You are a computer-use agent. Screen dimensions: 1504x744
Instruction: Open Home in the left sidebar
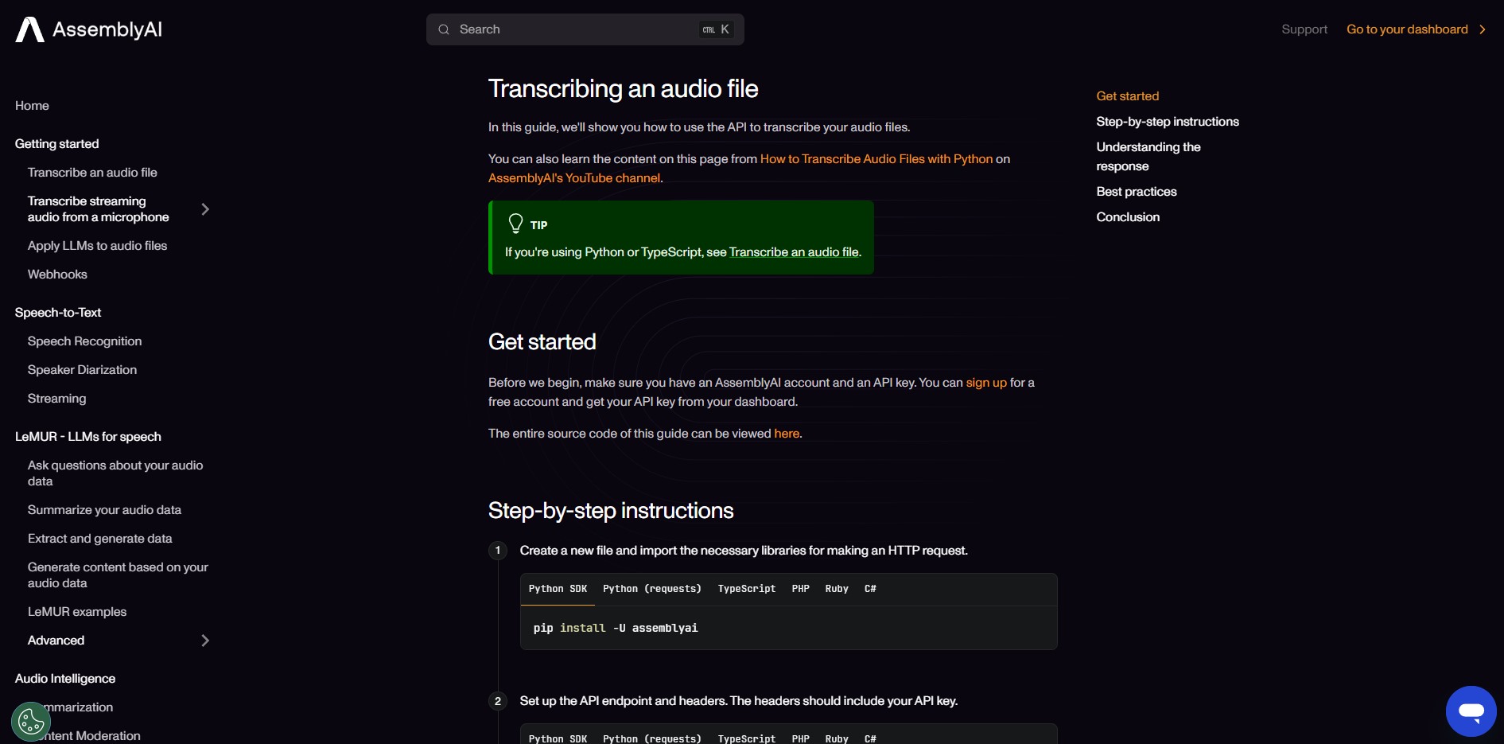tap(32, 106)
